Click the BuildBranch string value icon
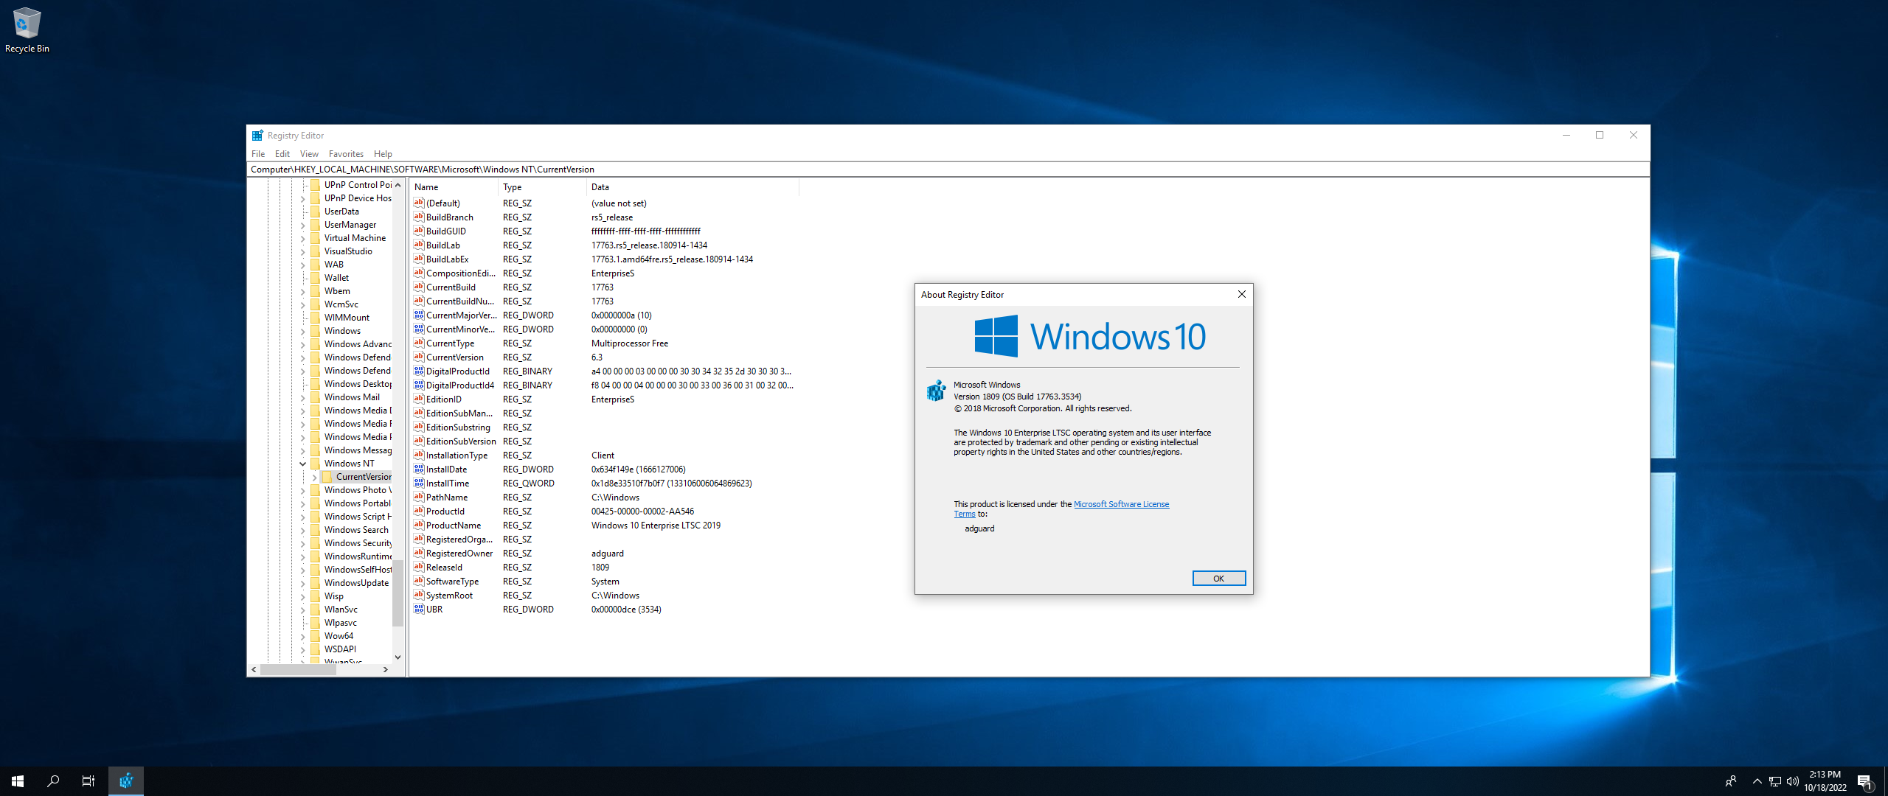The image size is (1888, 796). coord(419,217)
